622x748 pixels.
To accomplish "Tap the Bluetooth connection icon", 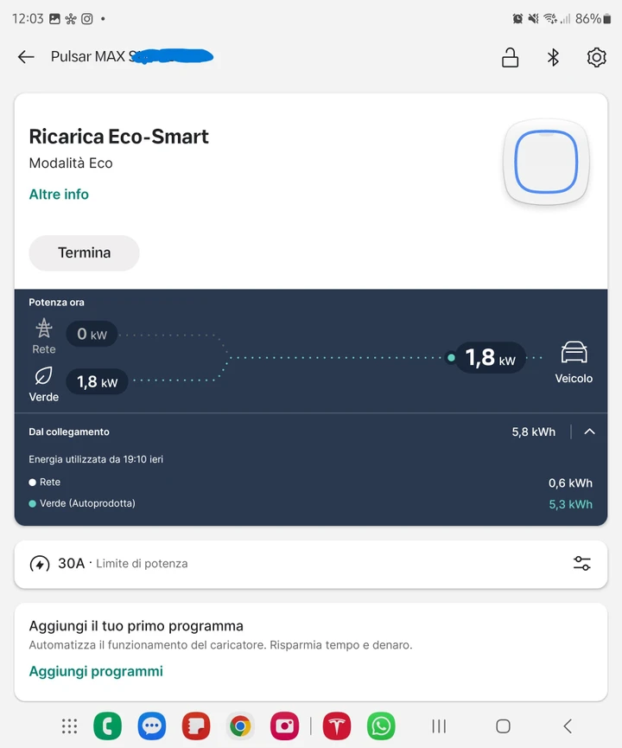I will pos(553,58).
